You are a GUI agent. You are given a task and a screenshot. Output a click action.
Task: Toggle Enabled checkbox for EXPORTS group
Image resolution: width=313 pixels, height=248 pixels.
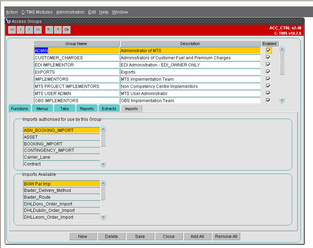pyautogui.click(x=268, y=72)
